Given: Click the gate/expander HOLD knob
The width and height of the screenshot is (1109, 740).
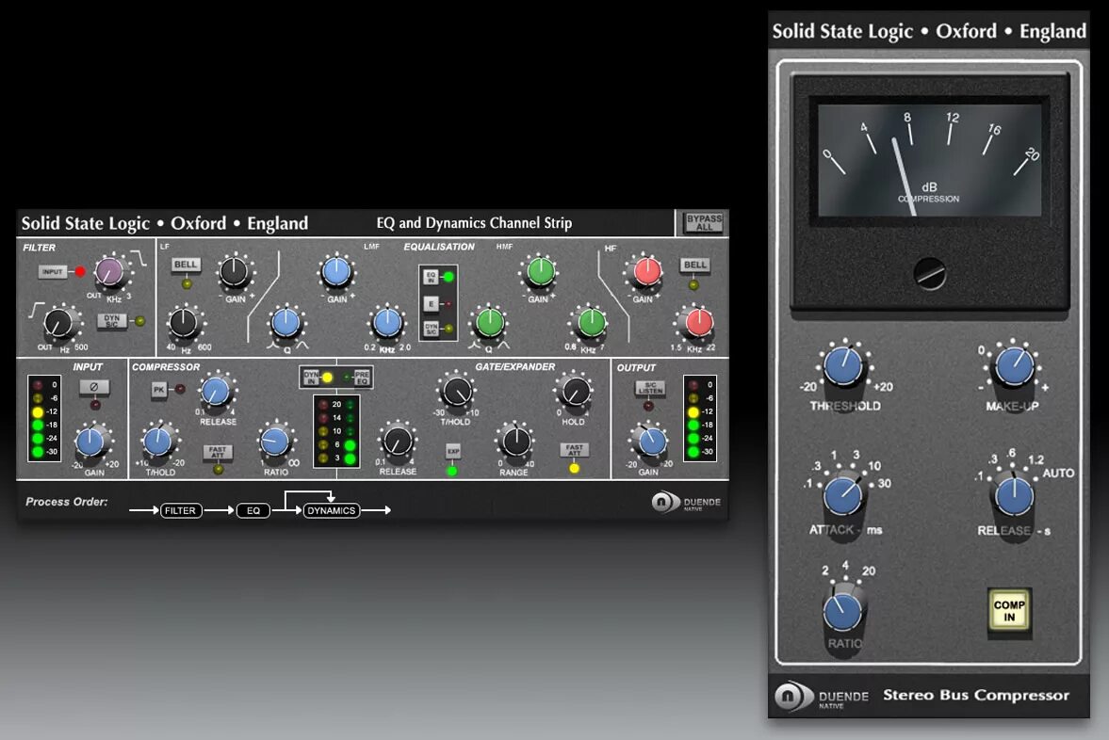Looking at the screenshot, I should coord(575,391).
